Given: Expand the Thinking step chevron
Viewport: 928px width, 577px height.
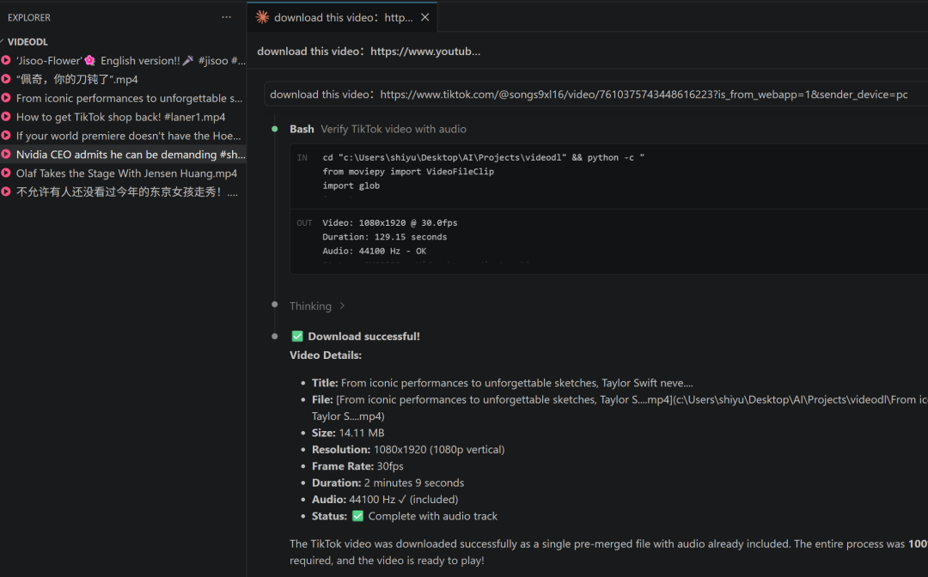Looking at the screenshot, I should (x=342, y=307).
